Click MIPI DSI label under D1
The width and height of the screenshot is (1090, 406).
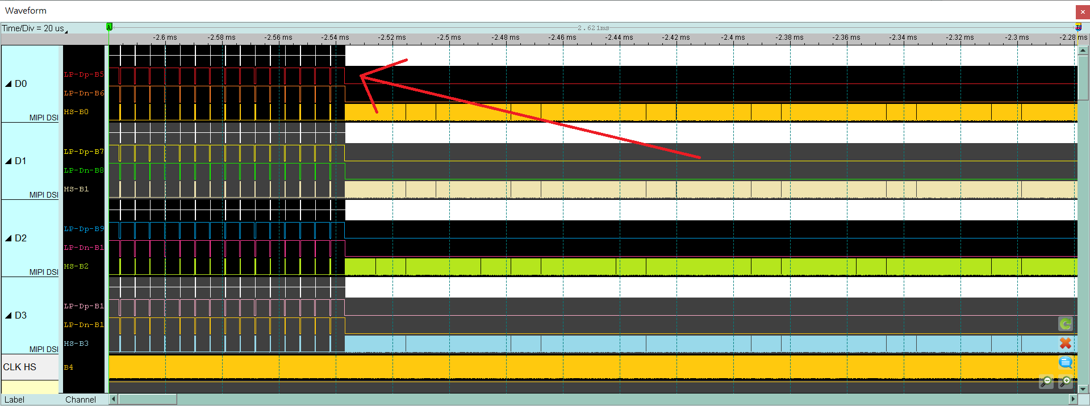pyautogui.click(x=44, y=195)
